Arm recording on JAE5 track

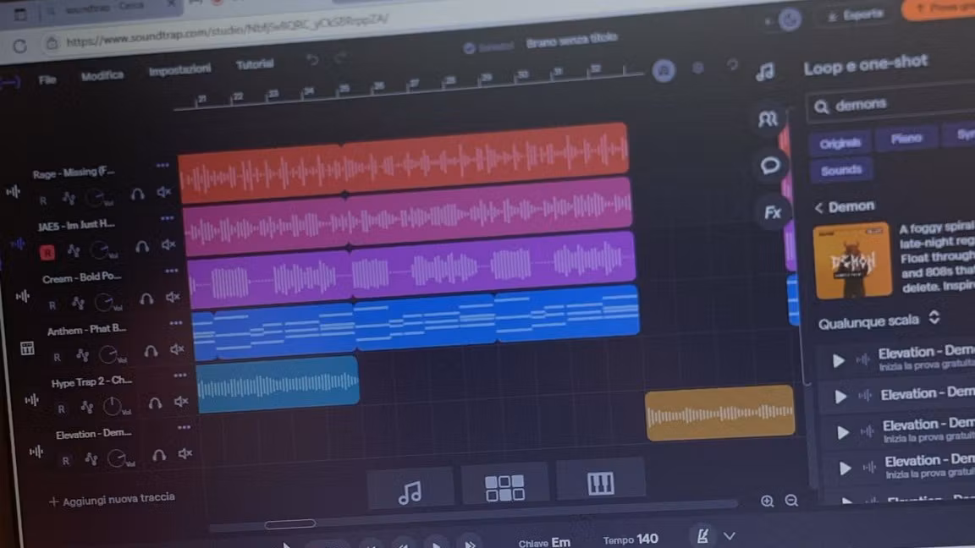tap(47, 252)
